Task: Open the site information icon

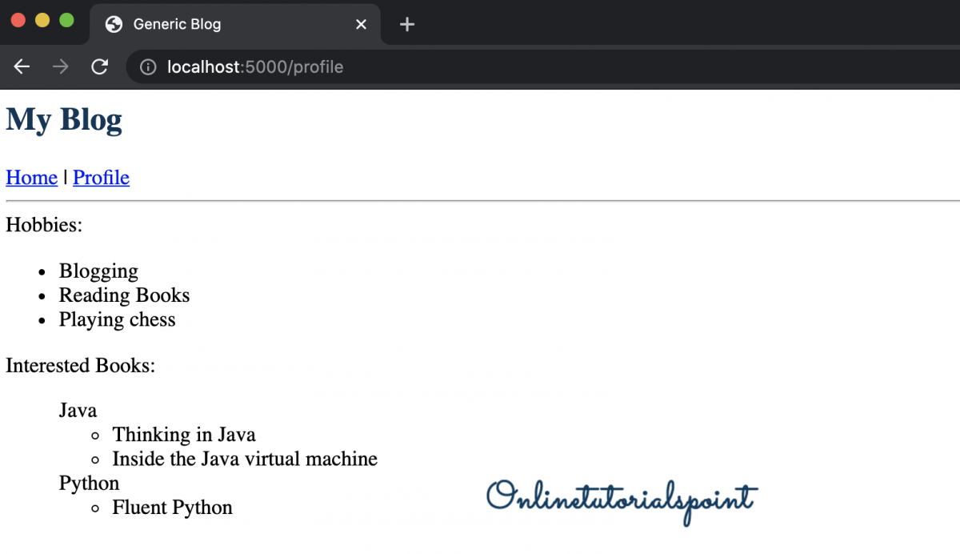Action: pyautogui.click(x=147, y=67)
